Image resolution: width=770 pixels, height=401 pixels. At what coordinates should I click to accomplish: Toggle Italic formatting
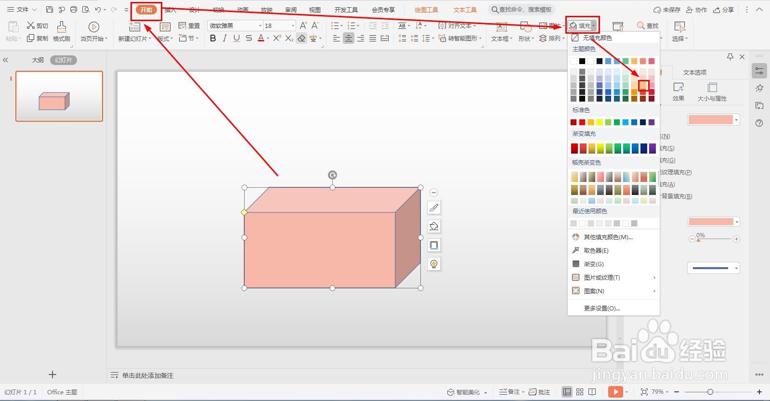click(224, 38)
